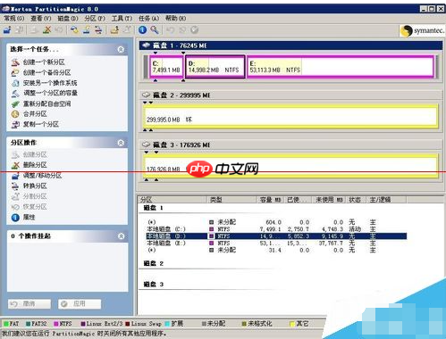
Task: Collapse the 分区操作 panel
Action: pyautogui.click(x=121, y=143)
